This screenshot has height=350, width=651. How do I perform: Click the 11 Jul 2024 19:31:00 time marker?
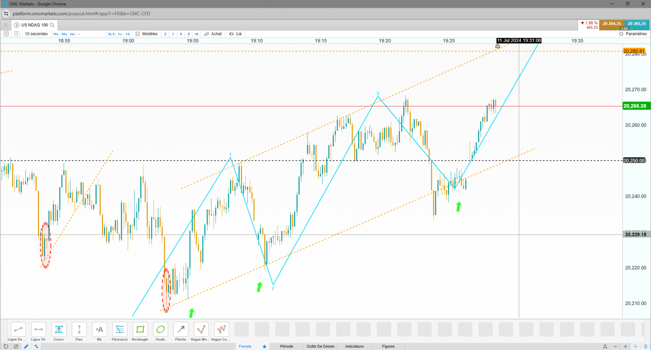(519, 40)
